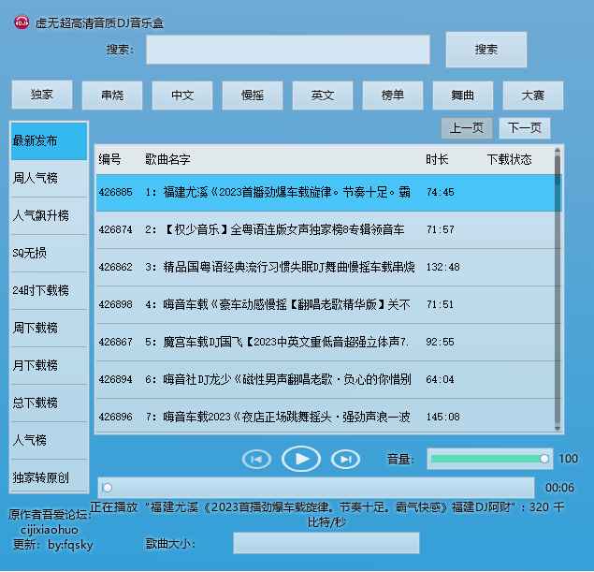Go to 上一页 previous page
594x572 pixels.
(x=467, y=128)
